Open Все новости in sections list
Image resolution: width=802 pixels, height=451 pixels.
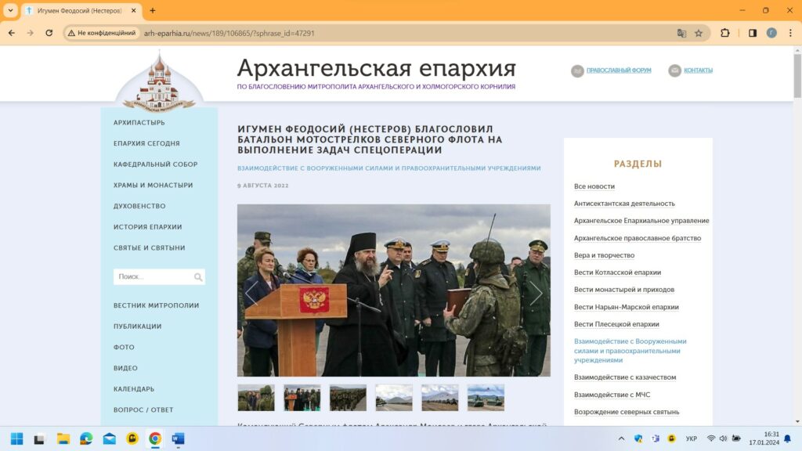[x=594, y=186]
